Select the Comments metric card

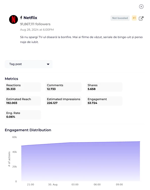[63, 87]
